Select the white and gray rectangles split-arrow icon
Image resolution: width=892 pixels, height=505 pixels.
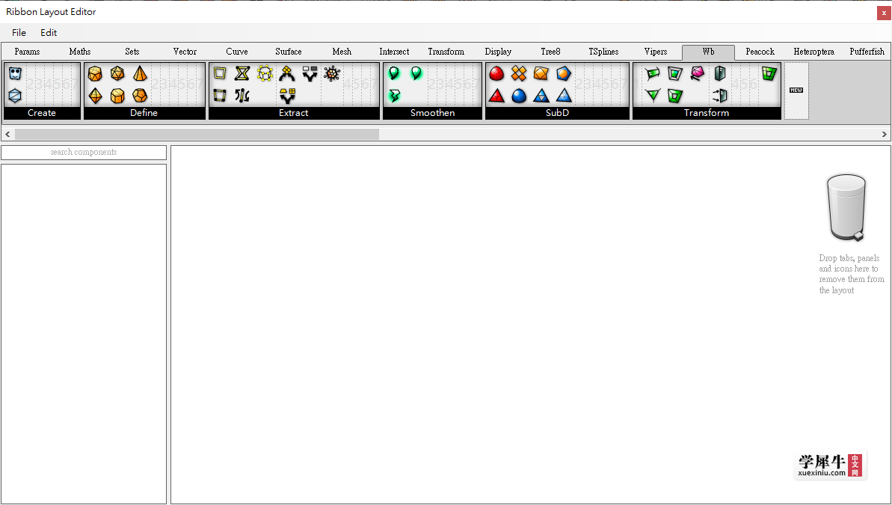(310, 73)
